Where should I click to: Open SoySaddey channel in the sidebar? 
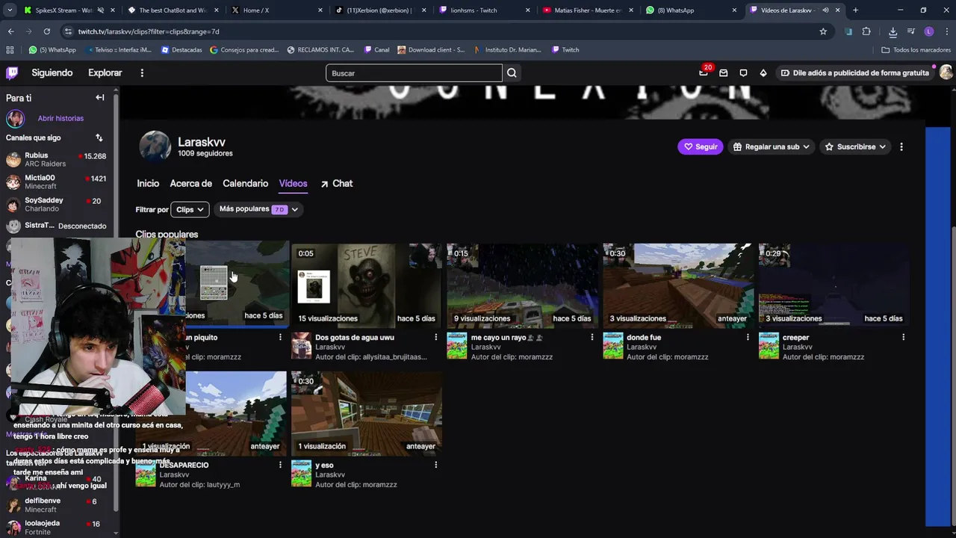click(56, 204)
